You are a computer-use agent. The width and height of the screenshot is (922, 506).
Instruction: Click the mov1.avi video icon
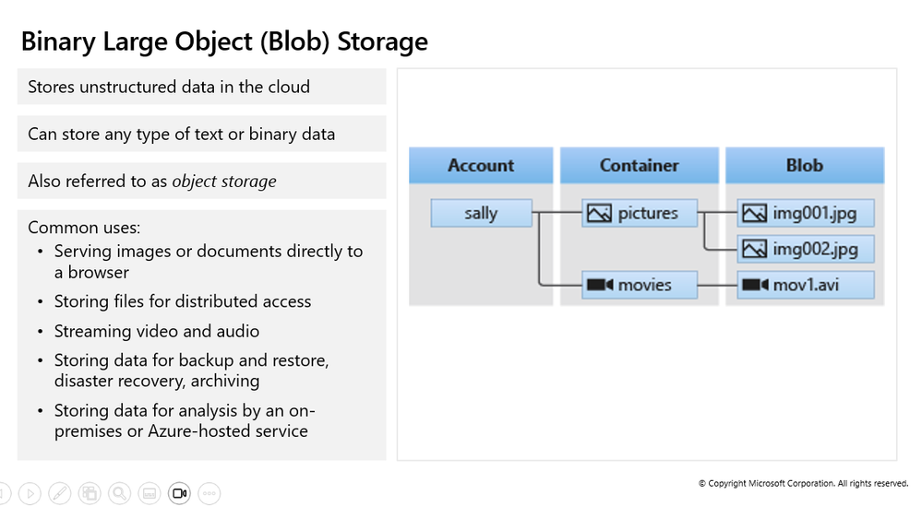tap(755, 285)
